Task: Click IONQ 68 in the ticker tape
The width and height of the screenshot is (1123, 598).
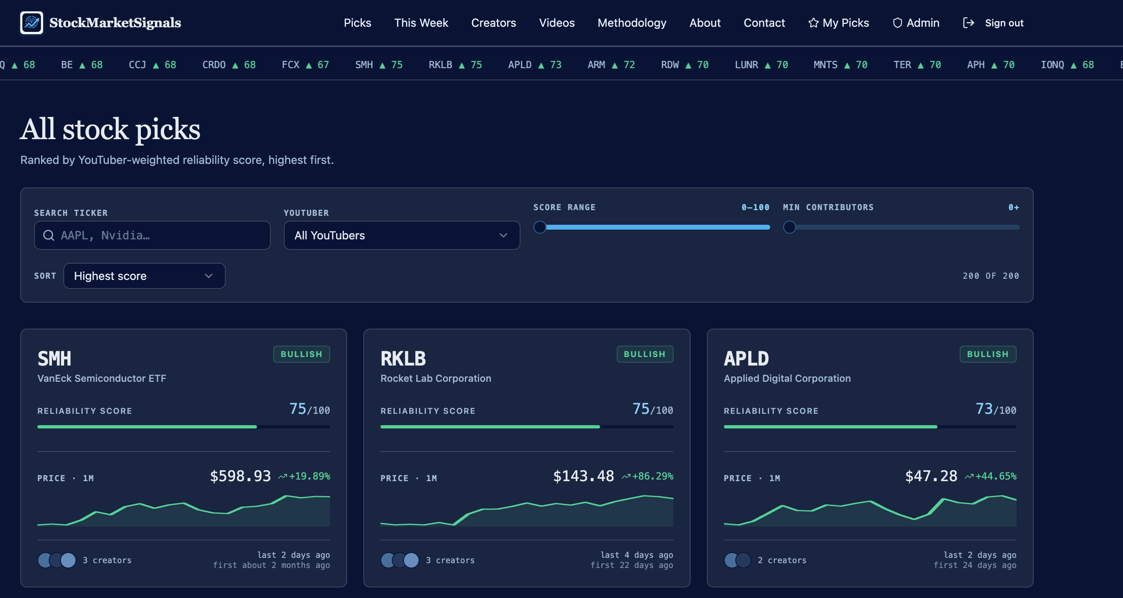Action: tap(1067, 65)
